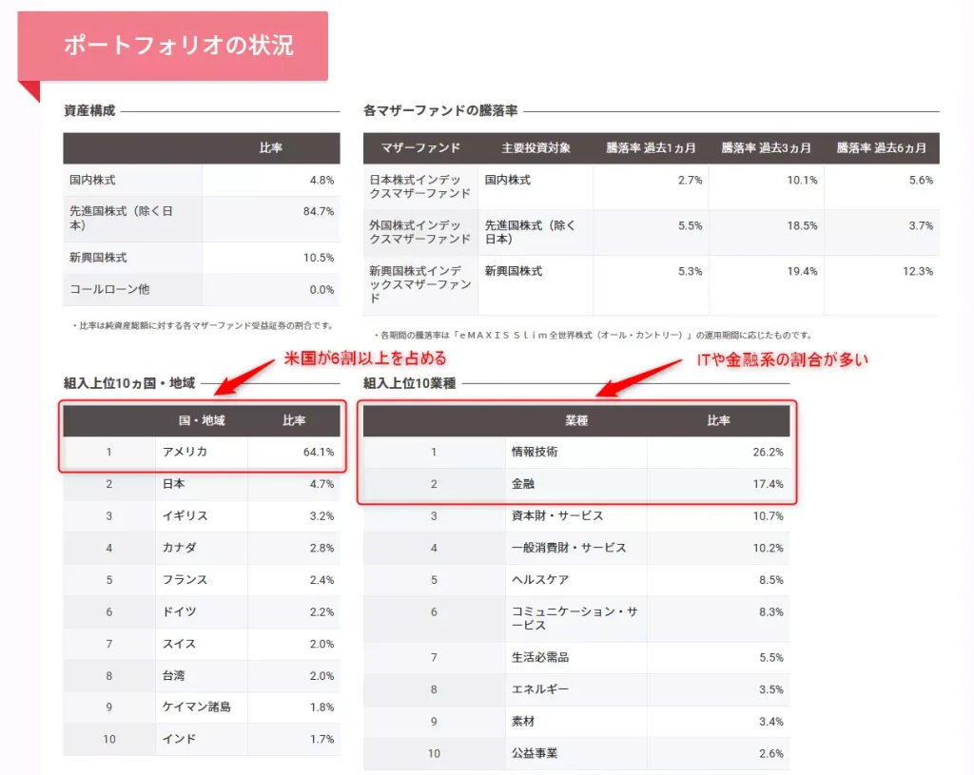Click the インド country row
This screenshot has height=775, width=974.
(x=202, y=739)
